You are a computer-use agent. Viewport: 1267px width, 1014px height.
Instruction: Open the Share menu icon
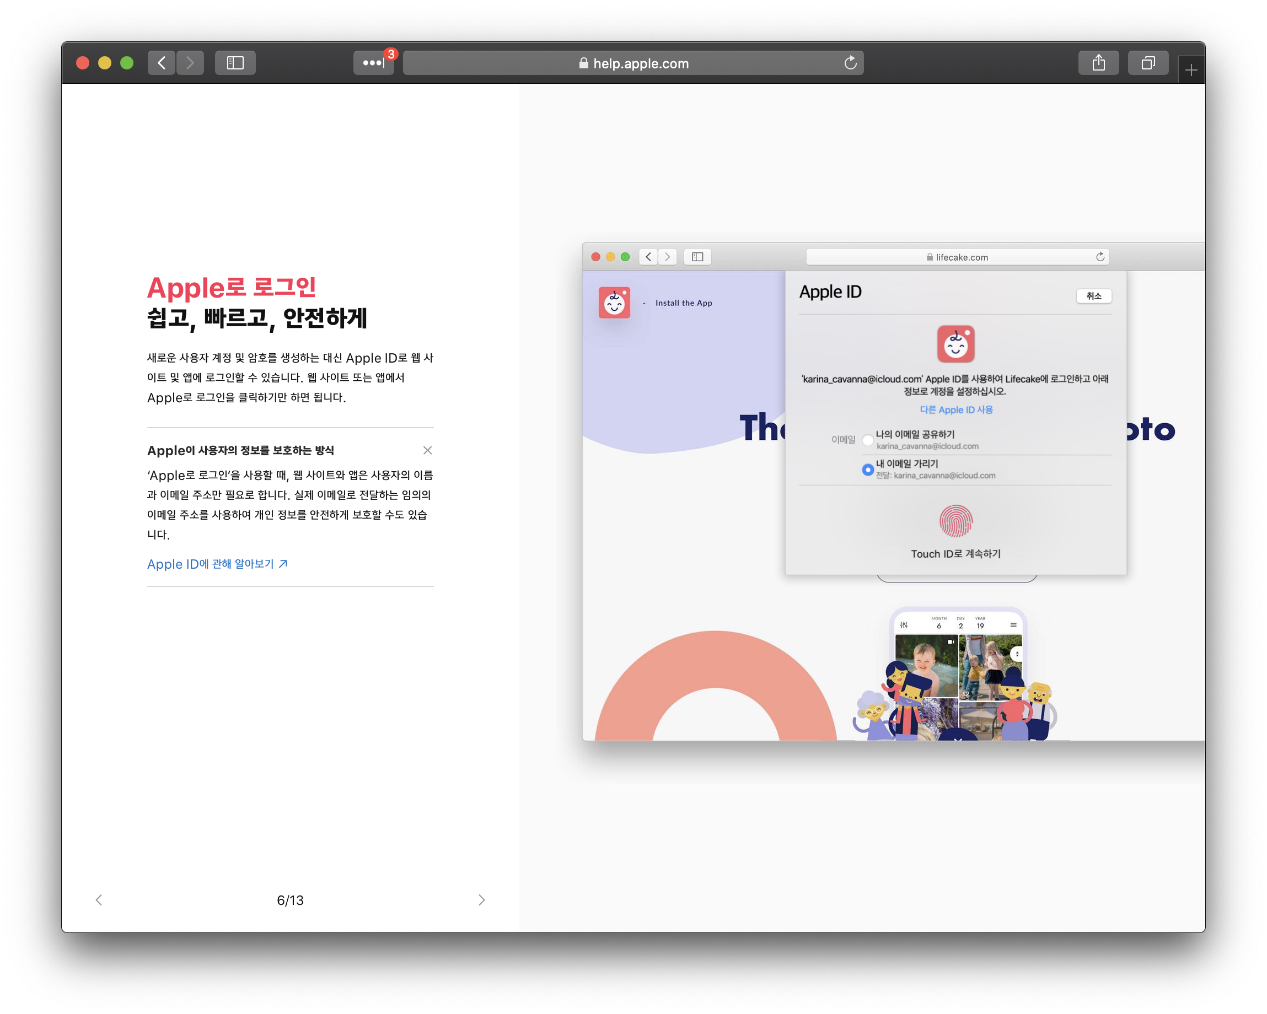pyautogui.click(x=1098, y=63)
